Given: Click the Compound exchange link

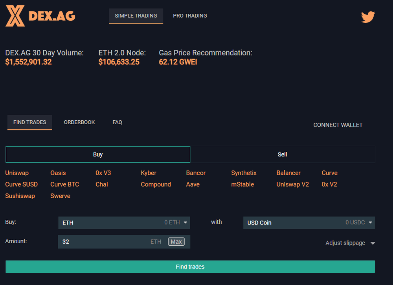Looking at the screenshot, I should pos(156,184).
